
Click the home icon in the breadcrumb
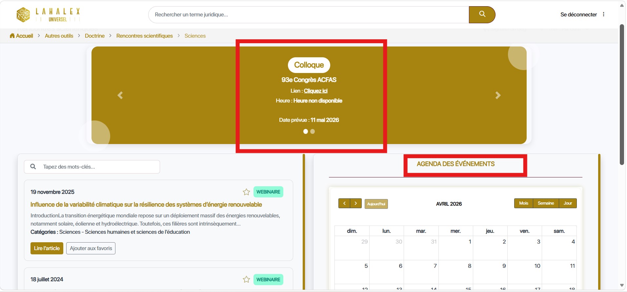tap(12, 36)
